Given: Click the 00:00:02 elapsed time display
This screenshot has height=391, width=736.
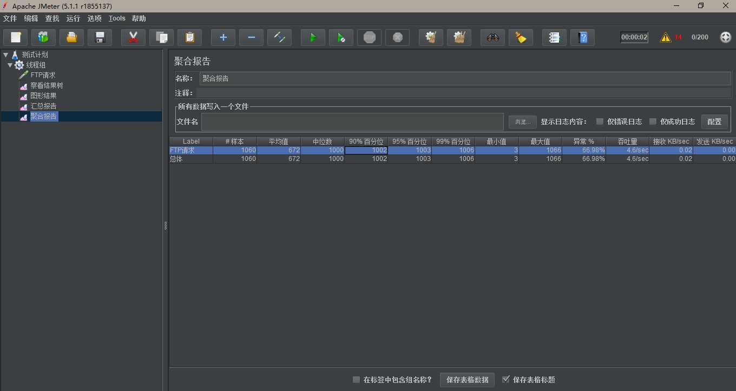Looking at the screenshot, I should click(x=634, y=37).
